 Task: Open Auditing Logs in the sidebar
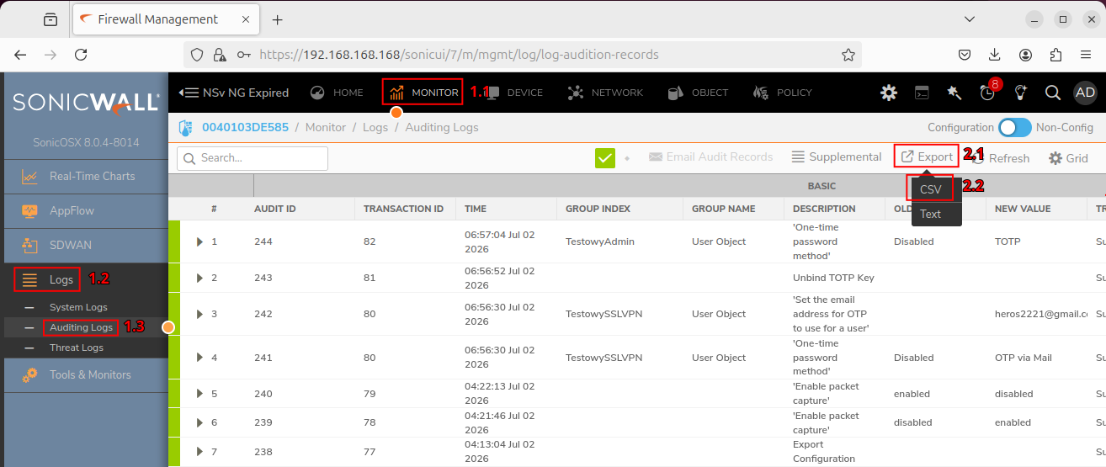coord(81,327)
